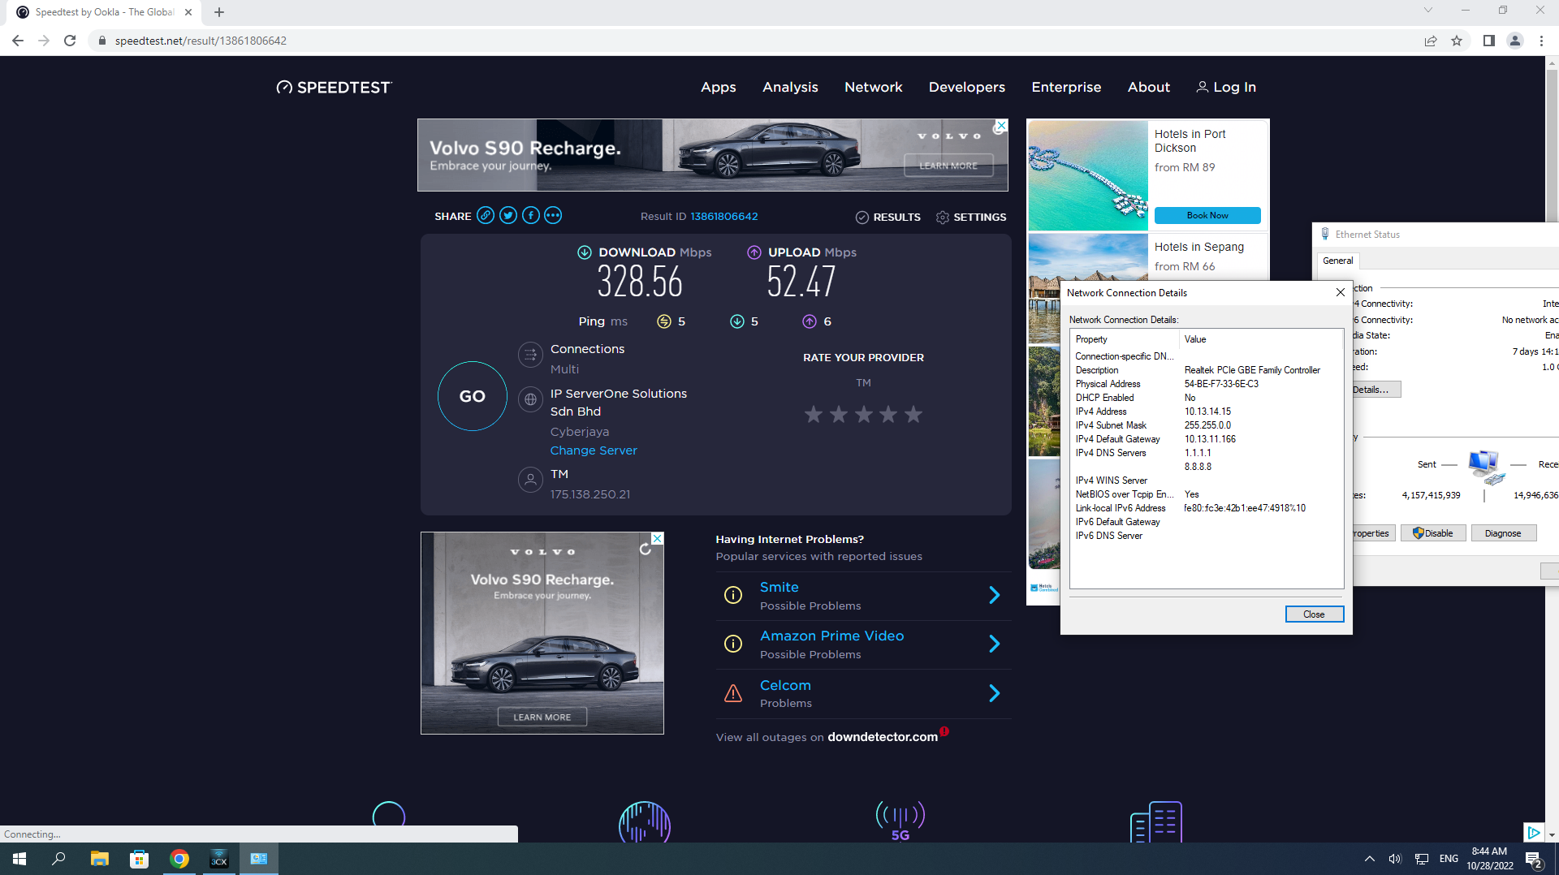The height and width of the screenshot is (875, 1559).
Task: Go back in browser
Action: click(x=18, y=41)
